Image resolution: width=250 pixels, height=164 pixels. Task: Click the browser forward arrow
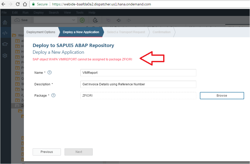(11, 4)
